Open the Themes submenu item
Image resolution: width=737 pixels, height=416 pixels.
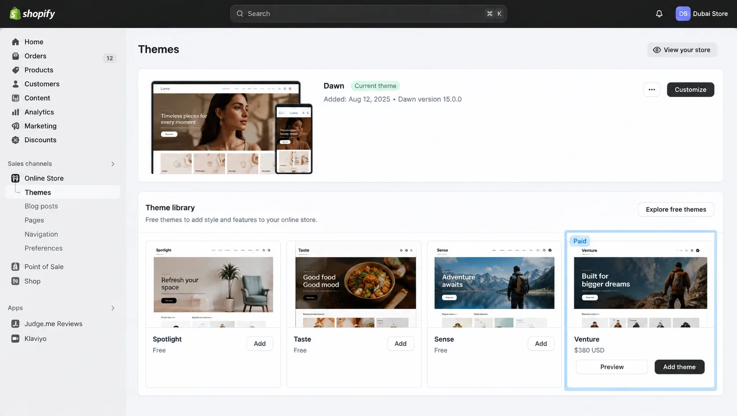[x=63, y=192]
